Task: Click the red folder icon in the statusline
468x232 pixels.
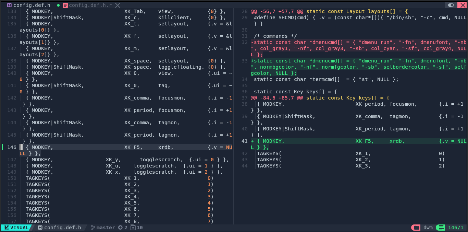Action: click(416, 228)
